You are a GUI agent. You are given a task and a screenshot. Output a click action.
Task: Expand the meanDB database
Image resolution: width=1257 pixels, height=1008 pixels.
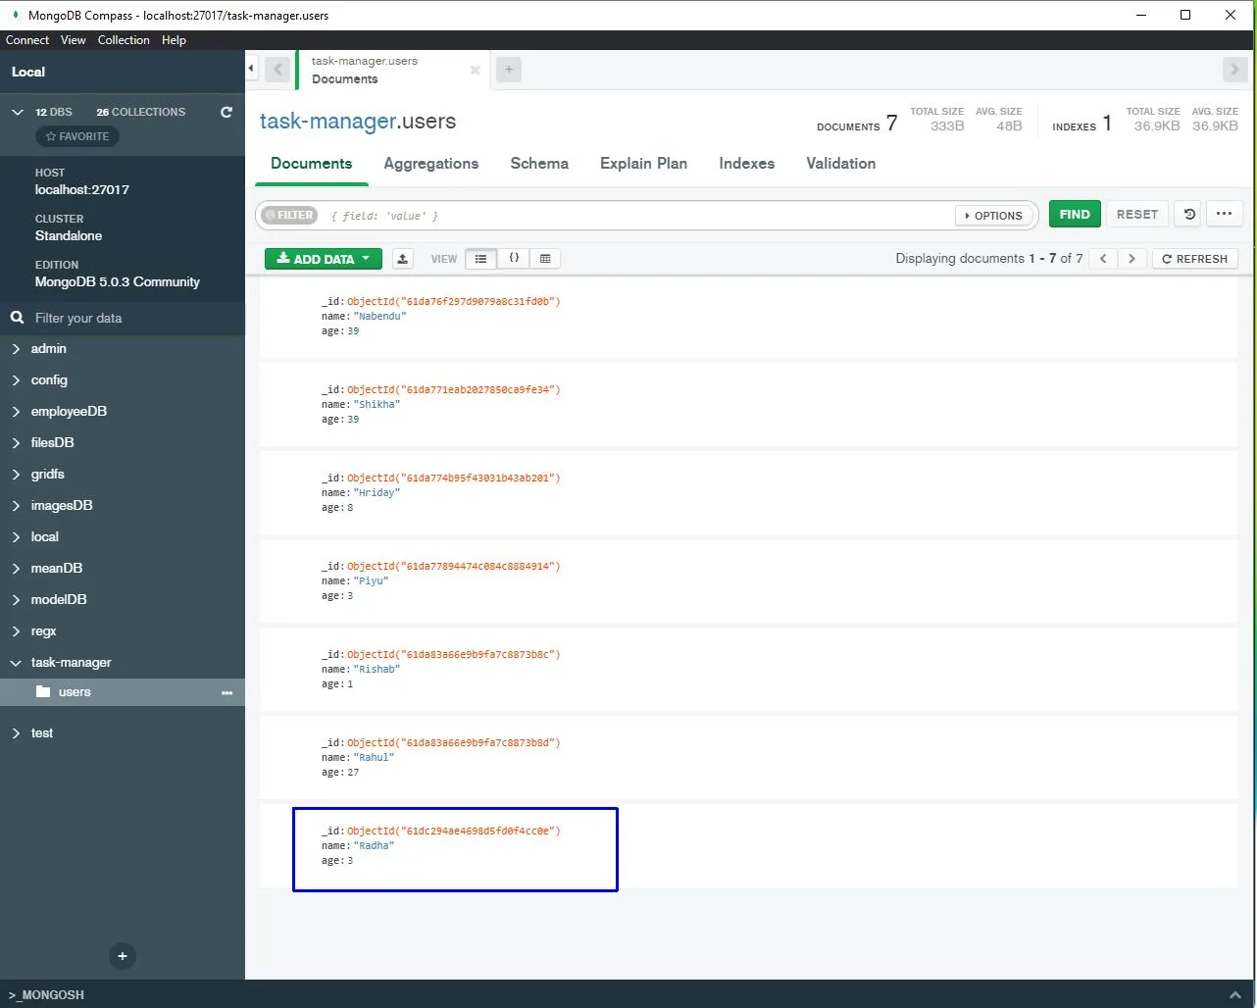click(x=16, y=569)
